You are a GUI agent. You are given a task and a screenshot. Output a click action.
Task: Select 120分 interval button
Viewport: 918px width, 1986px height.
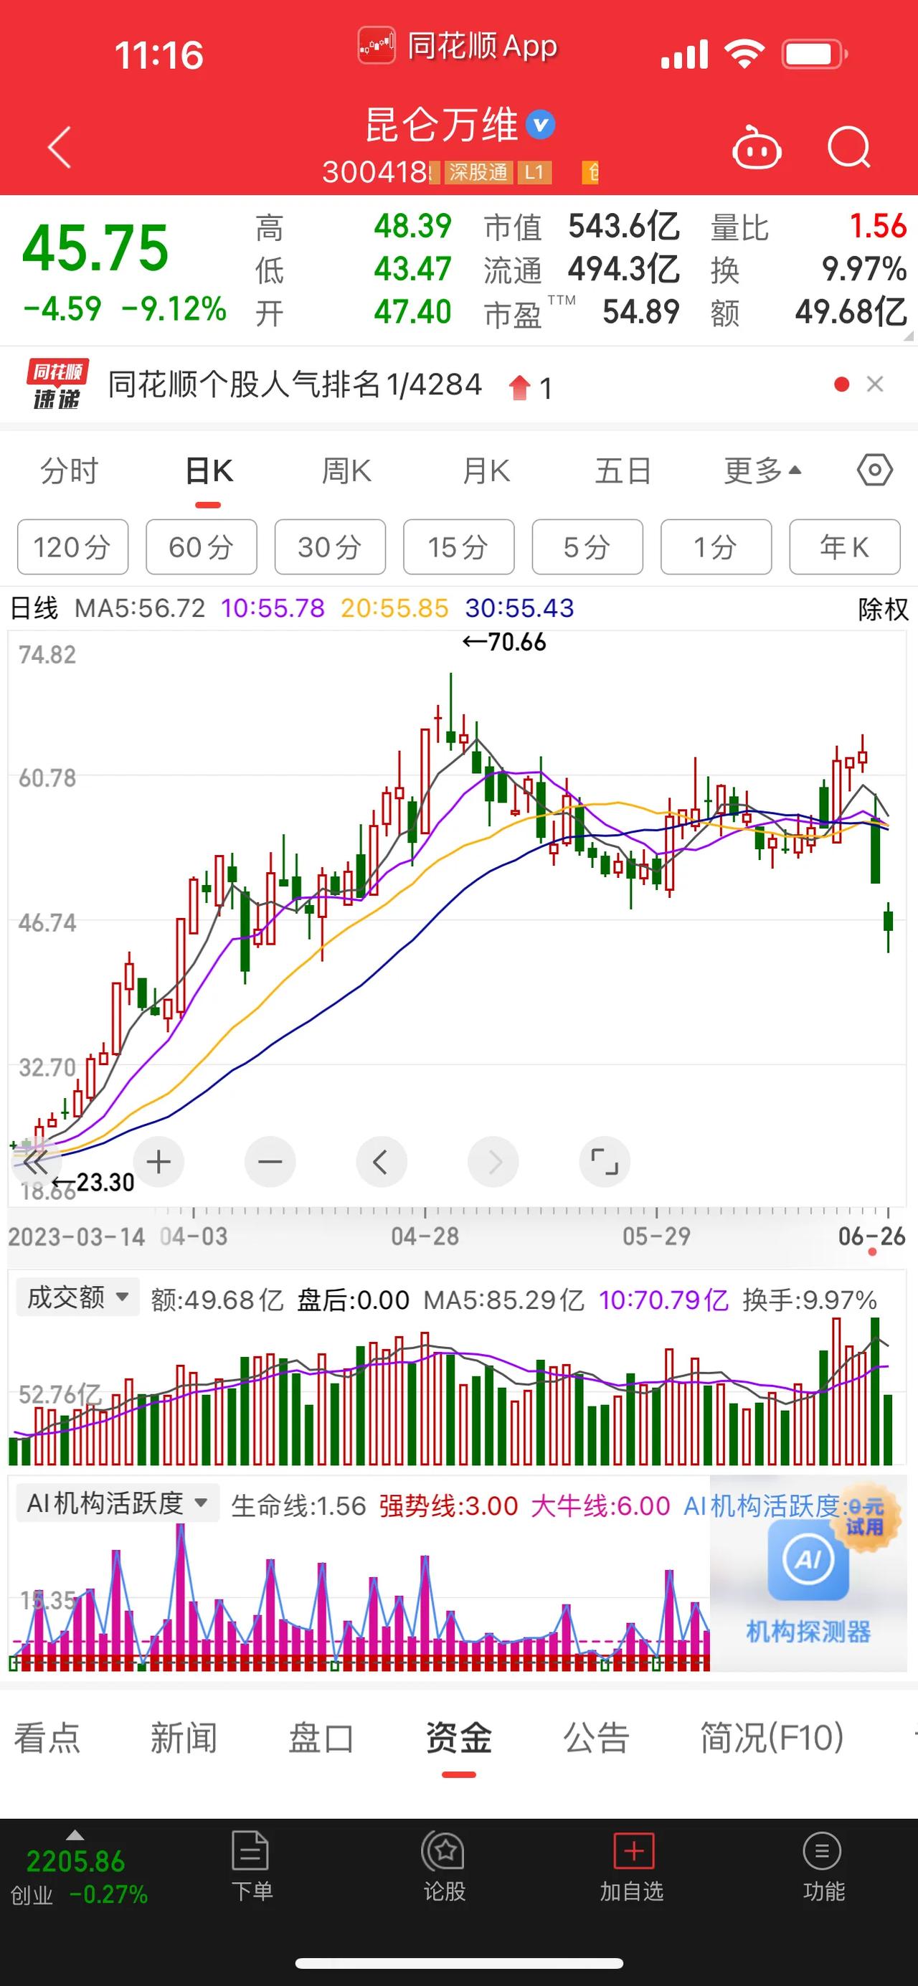pos(72,547)
